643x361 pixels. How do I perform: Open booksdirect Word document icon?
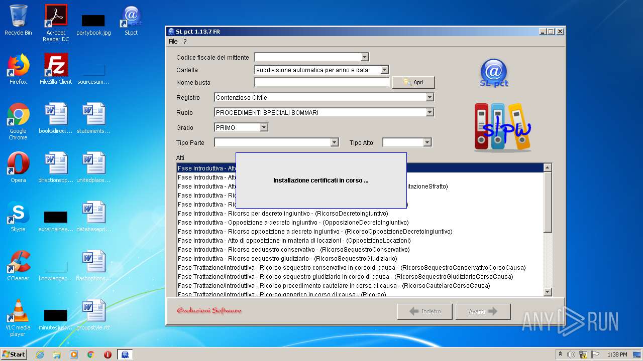[56, 118]
